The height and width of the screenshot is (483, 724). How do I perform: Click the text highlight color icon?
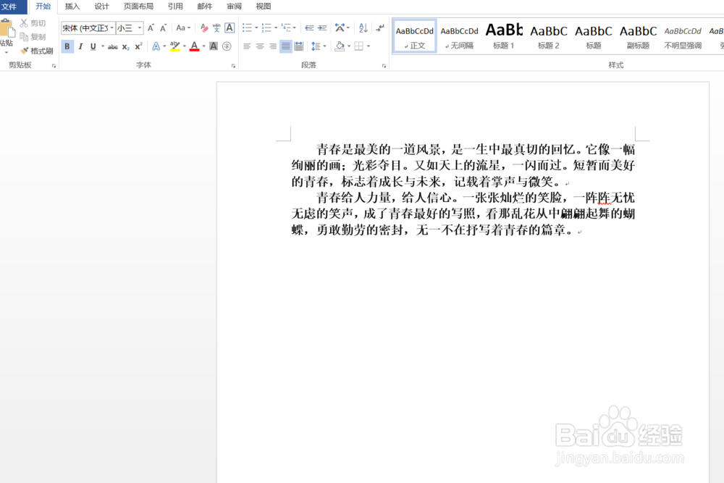(174, 46)
